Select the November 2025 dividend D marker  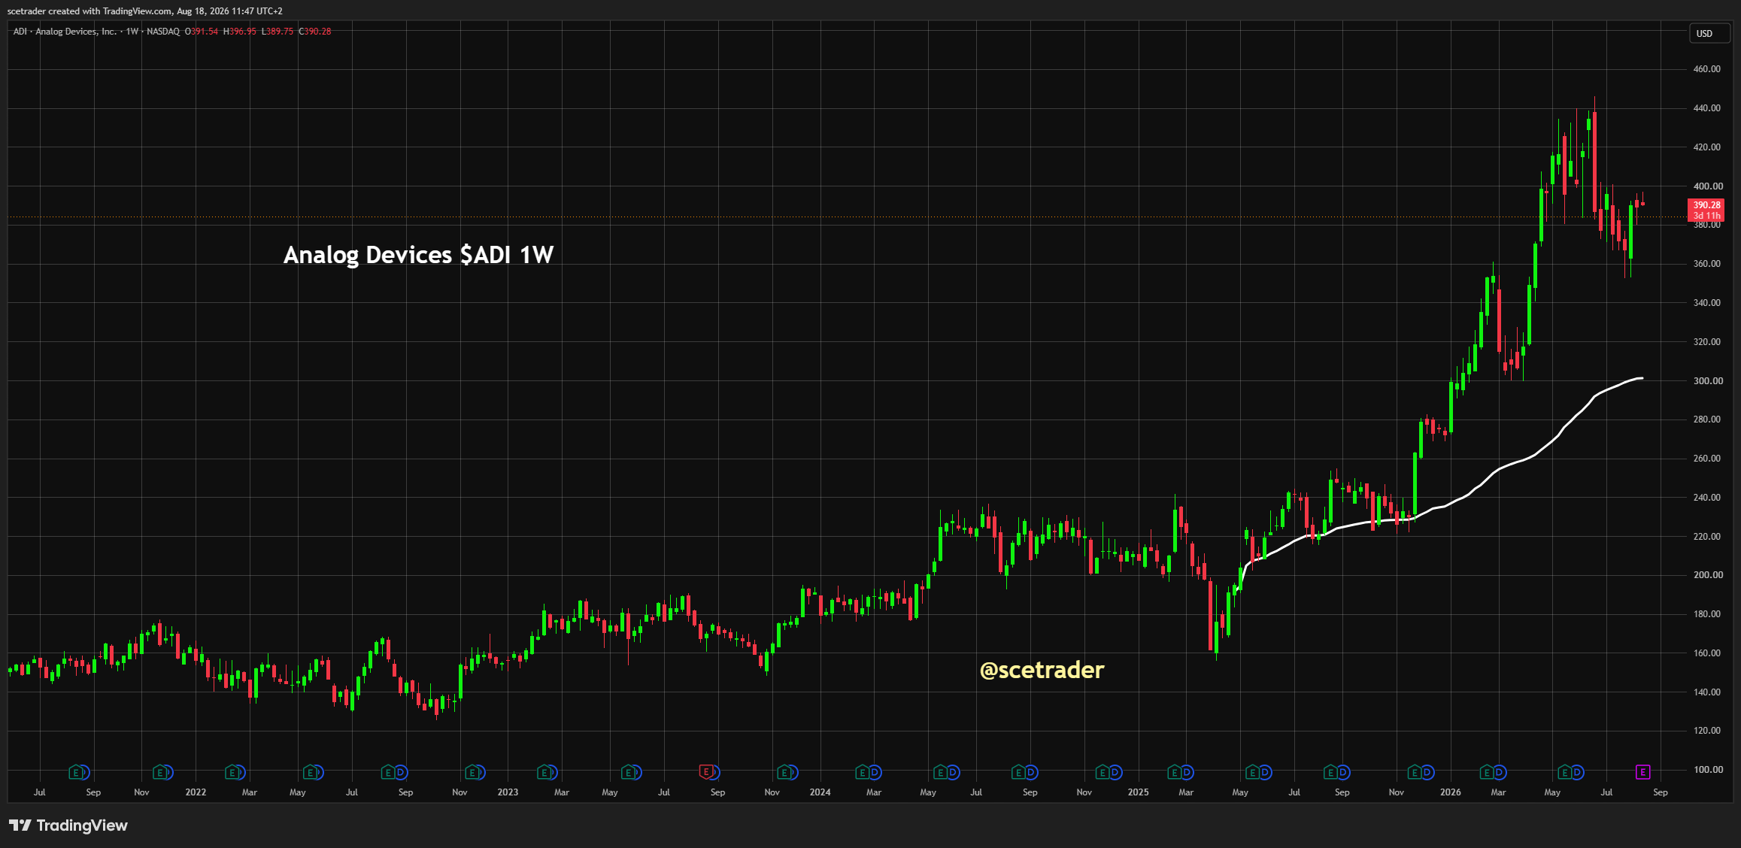tap(1427, 772)
